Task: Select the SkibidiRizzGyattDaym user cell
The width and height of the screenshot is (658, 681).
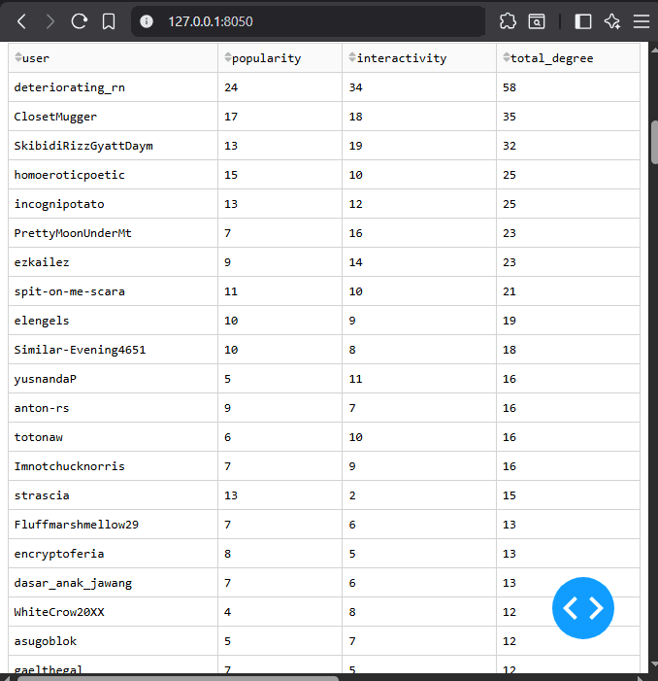Action: click(x=113, y=146)
